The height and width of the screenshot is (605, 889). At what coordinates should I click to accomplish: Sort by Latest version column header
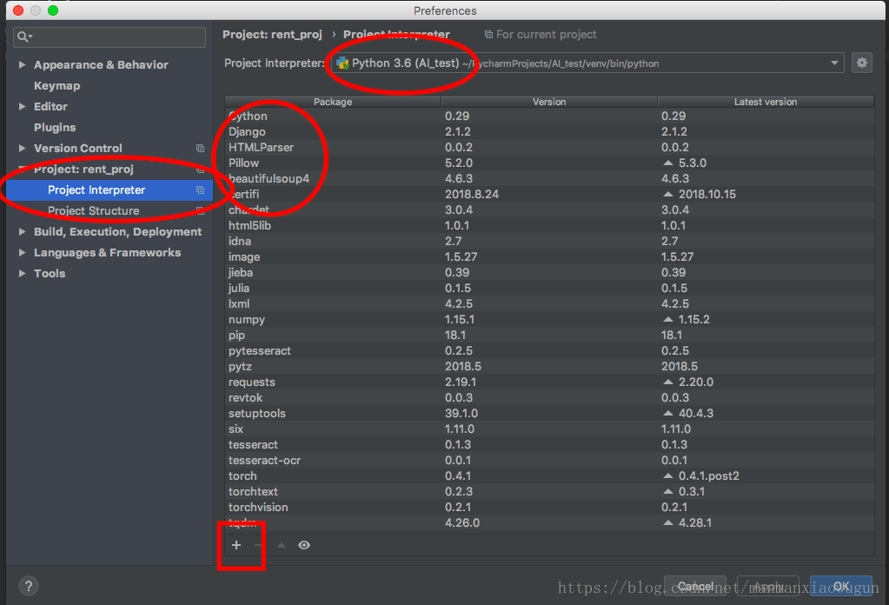tap(766, 102)
